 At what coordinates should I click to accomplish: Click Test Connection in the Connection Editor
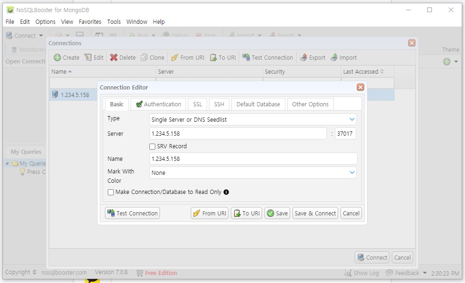[132, 213]
